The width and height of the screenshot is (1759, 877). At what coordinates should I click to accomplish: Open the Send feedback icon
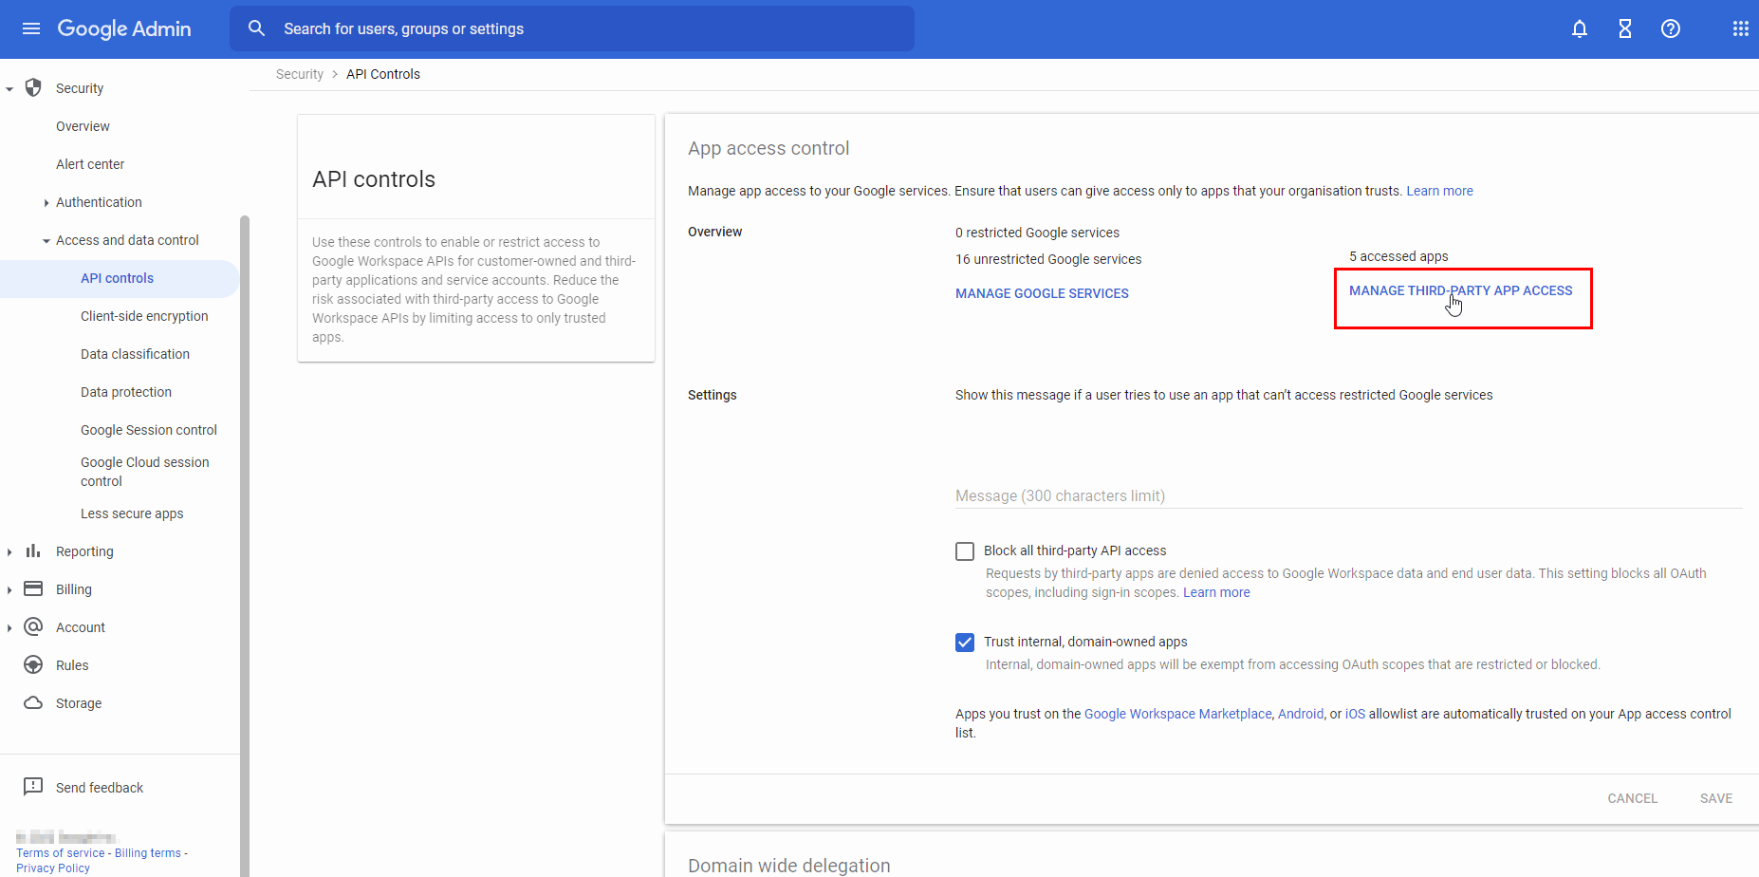click(x=34, y=787)
